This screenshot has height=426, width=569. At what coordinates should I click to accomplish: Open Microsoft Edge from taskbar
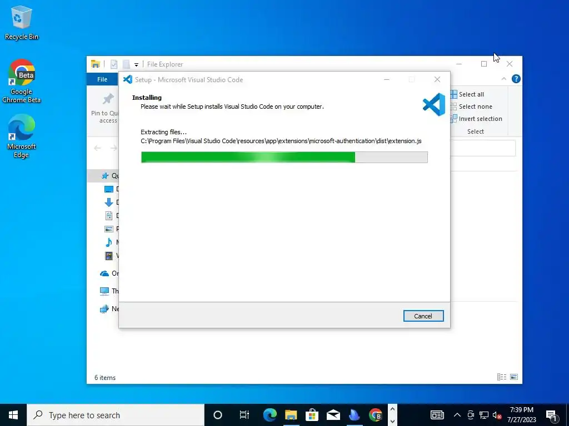(269, 415)
